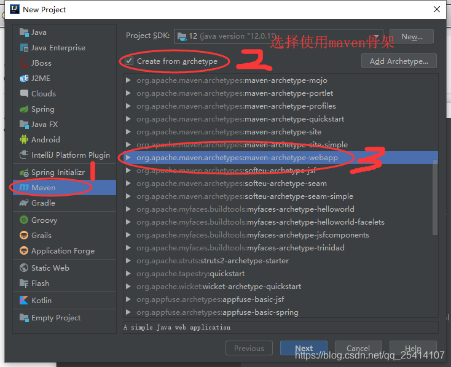Select the Java project type icon
Image resolution: width=451 pixels, height=367 pixels.
point(24,33)
